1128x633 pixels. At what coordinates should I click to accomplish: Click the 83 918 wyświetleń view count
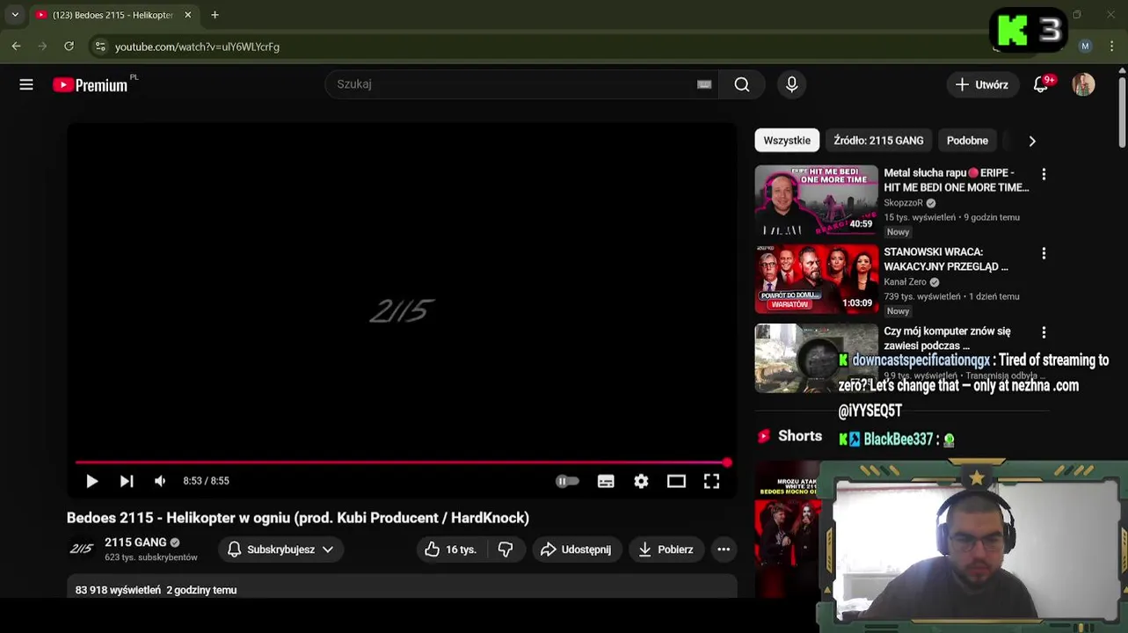118,590
